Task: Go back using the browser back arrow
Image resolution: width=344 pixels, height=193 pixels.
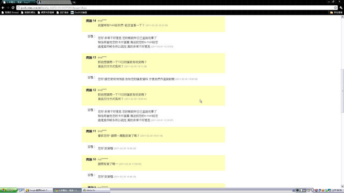Action: click(x=3, y=8)
